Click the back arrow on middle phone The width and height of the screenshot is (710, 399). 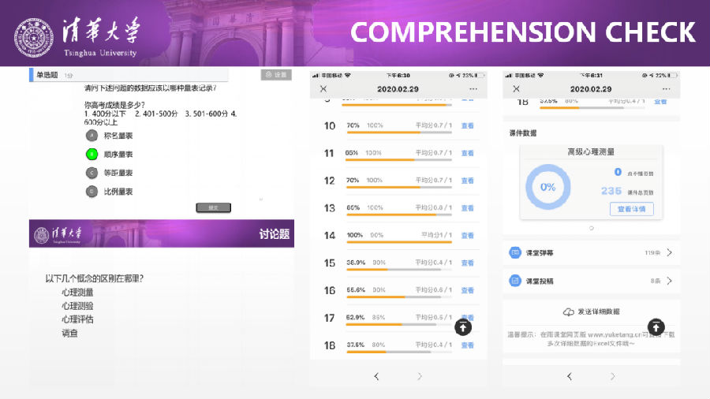click(x=376, y=376)
